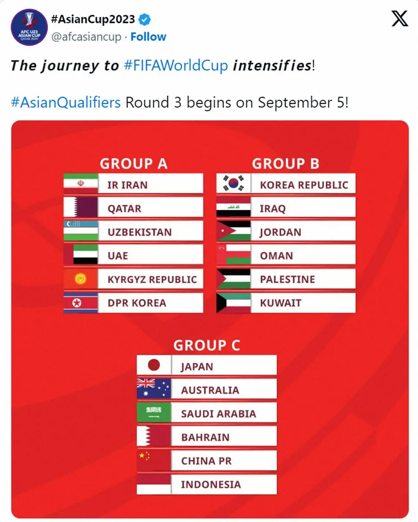418x522 pixels.
Task: Click the @afcasiancup handle
Action: [x=86, y=37]
